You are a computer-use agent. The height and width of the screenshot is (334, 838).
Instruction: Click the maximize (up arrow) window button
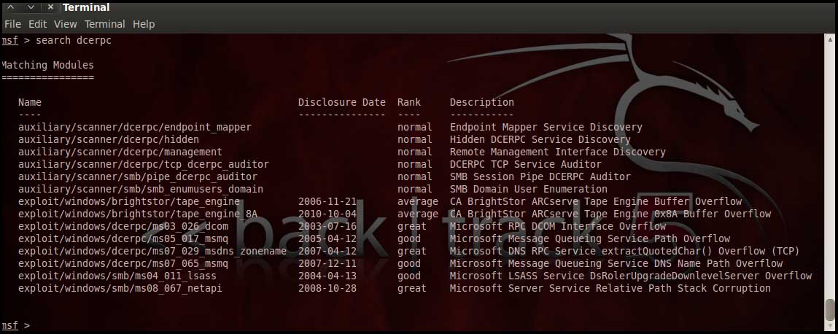tap(11, 7)
